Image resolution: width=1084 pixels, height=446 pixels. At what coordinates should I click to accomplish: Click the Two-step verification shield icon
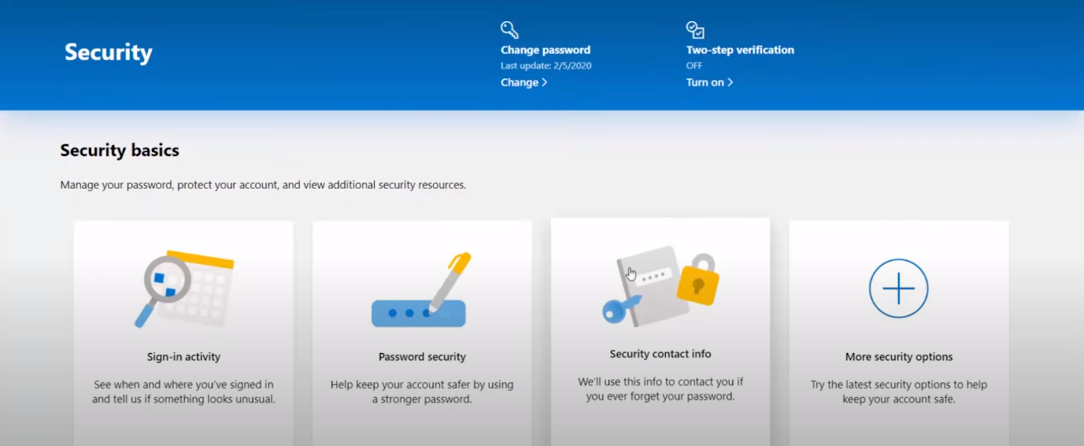695,30
